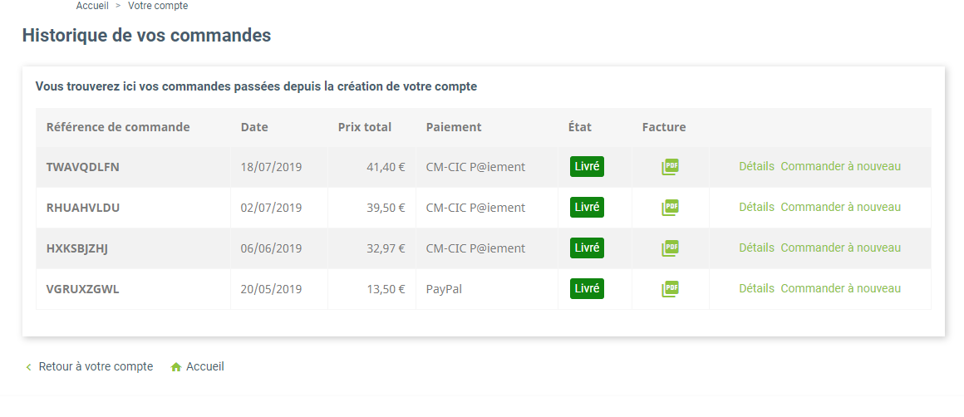Open Votre compte breadcrumb link

tap(158, 6)
